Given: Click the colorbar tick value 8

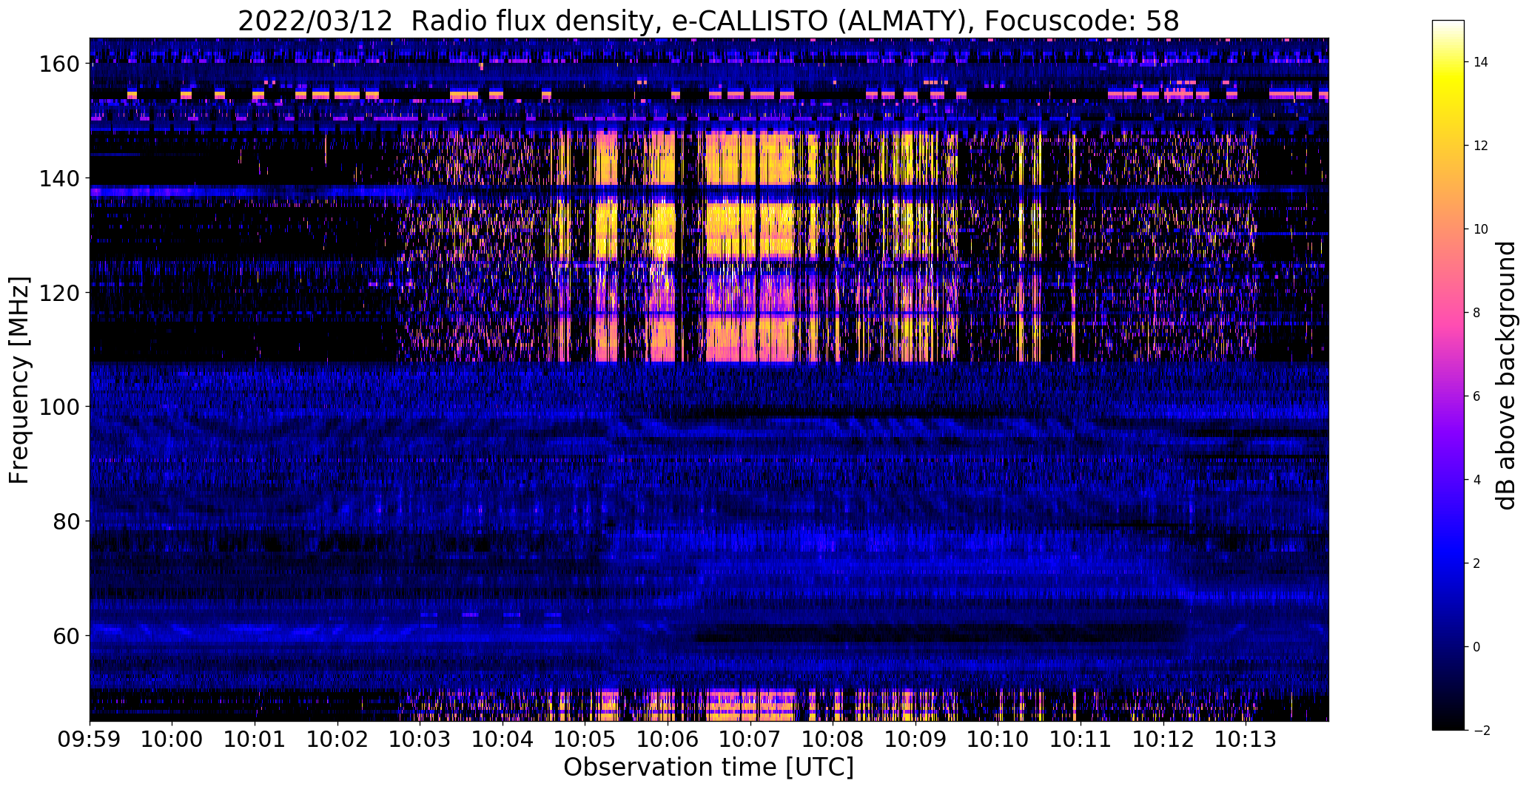Looking at the screenshot, I should pyautogui.click(x=1477, y=313).
